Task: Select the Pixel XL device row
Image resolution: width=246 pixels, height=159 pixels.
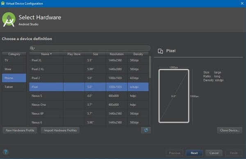Action: 89,60
